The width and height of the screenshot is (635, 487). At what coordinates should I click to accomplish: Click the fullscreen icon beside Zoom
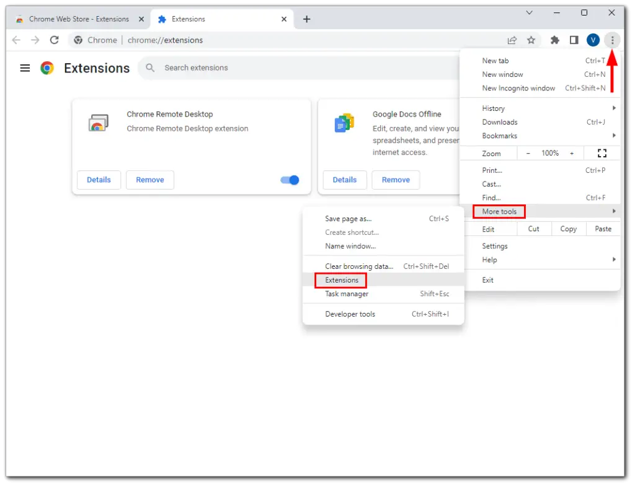[x=602, y=153]
